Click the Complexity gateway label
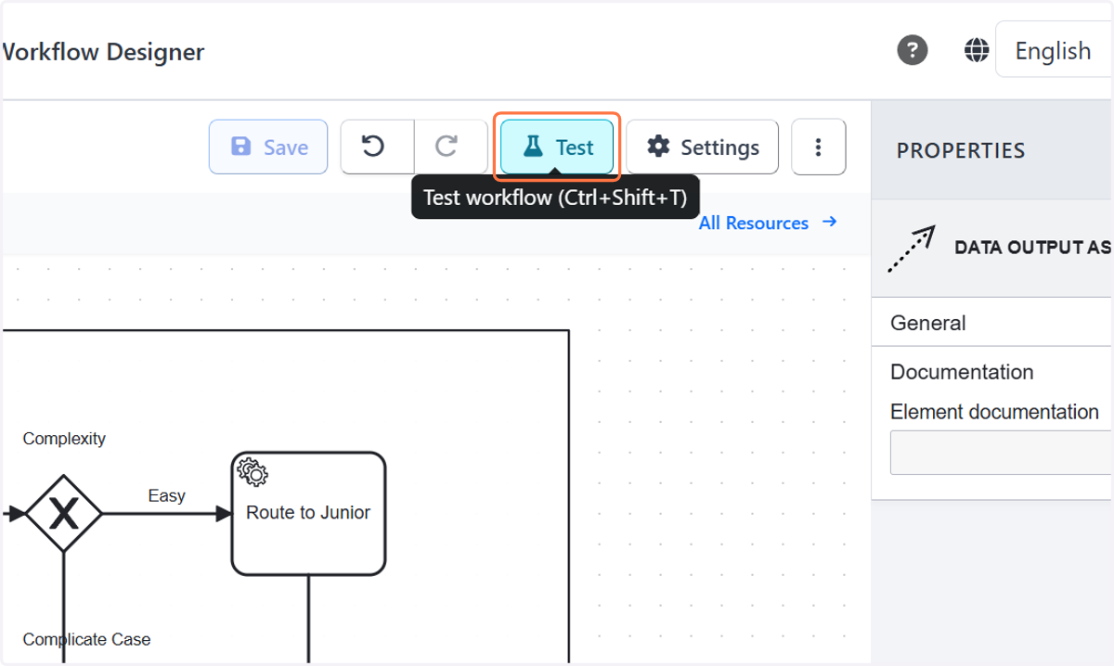This screenshot has width=1114, height=666. click(64, 439)
